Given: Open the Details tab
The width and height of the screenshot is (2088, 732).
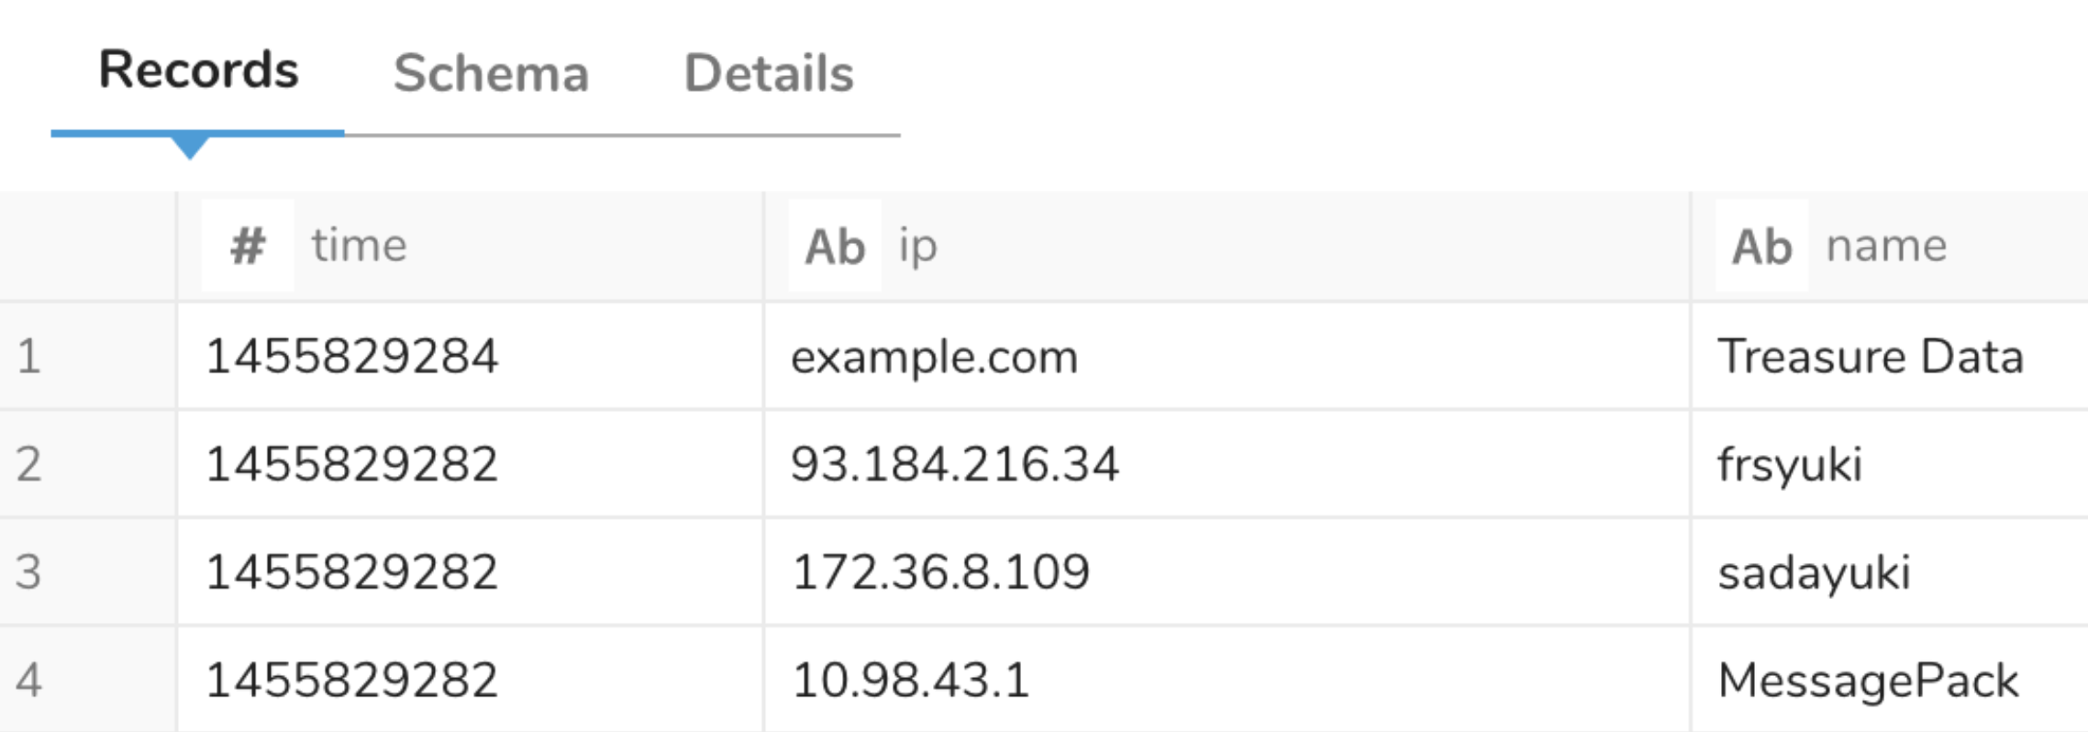Looking at the screenshot, I should [x=769, y=73].
